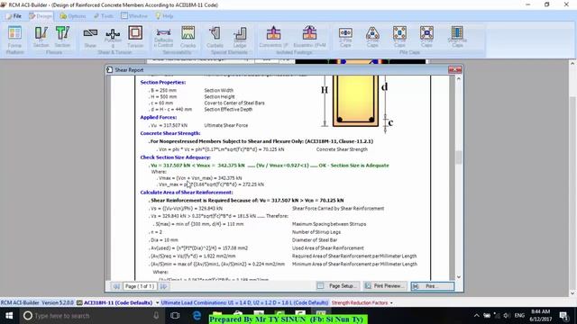Open the File menu
The width and height of the screenshot is (577, 324).
[x=14, y=16]
